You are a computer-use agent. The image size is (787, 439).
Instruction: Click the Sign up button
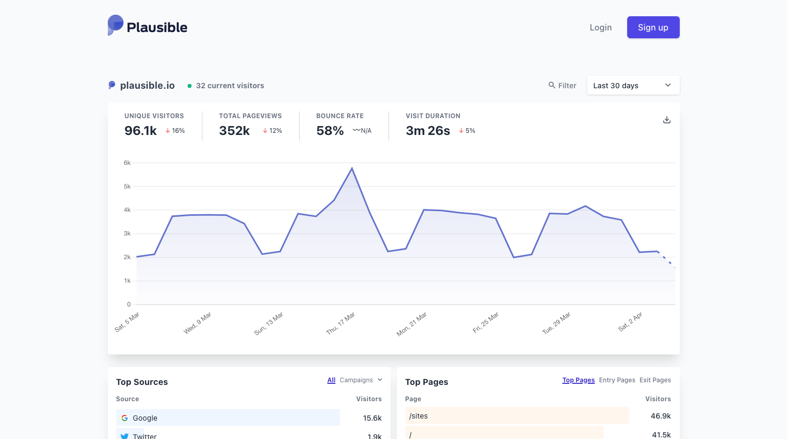coord(653,27)
